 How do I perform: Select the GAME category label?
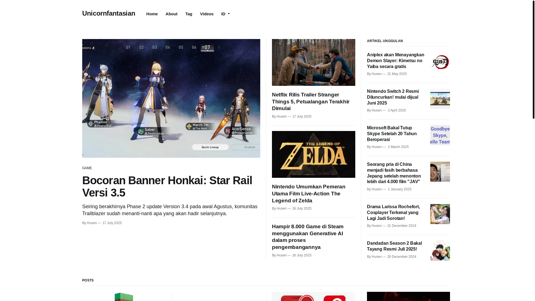[x=87, y=168]
